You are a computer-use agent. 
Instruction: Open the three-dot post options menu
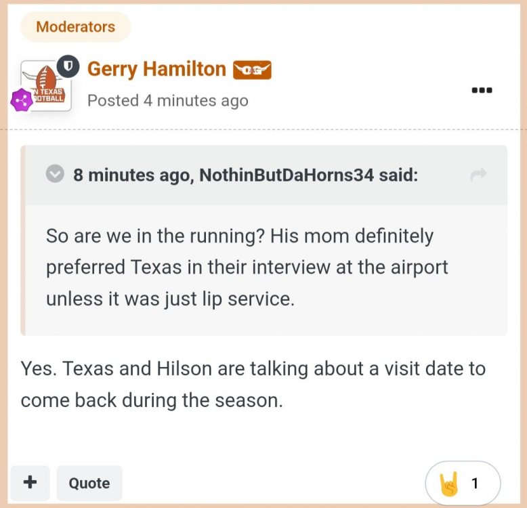[482, 90]
